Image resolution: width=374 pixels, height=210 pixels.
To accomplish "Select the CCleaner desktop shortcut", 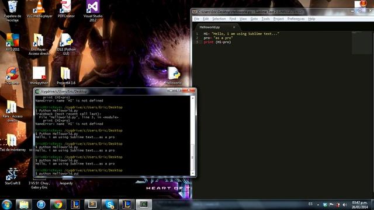I will 12,76.
